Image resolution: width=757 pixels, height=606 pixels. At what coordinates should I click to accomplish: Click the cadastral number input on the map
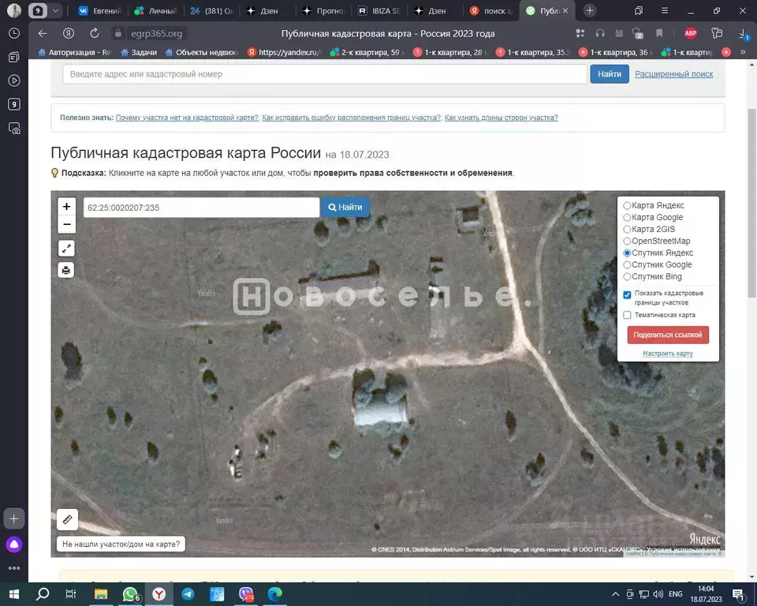201,208
